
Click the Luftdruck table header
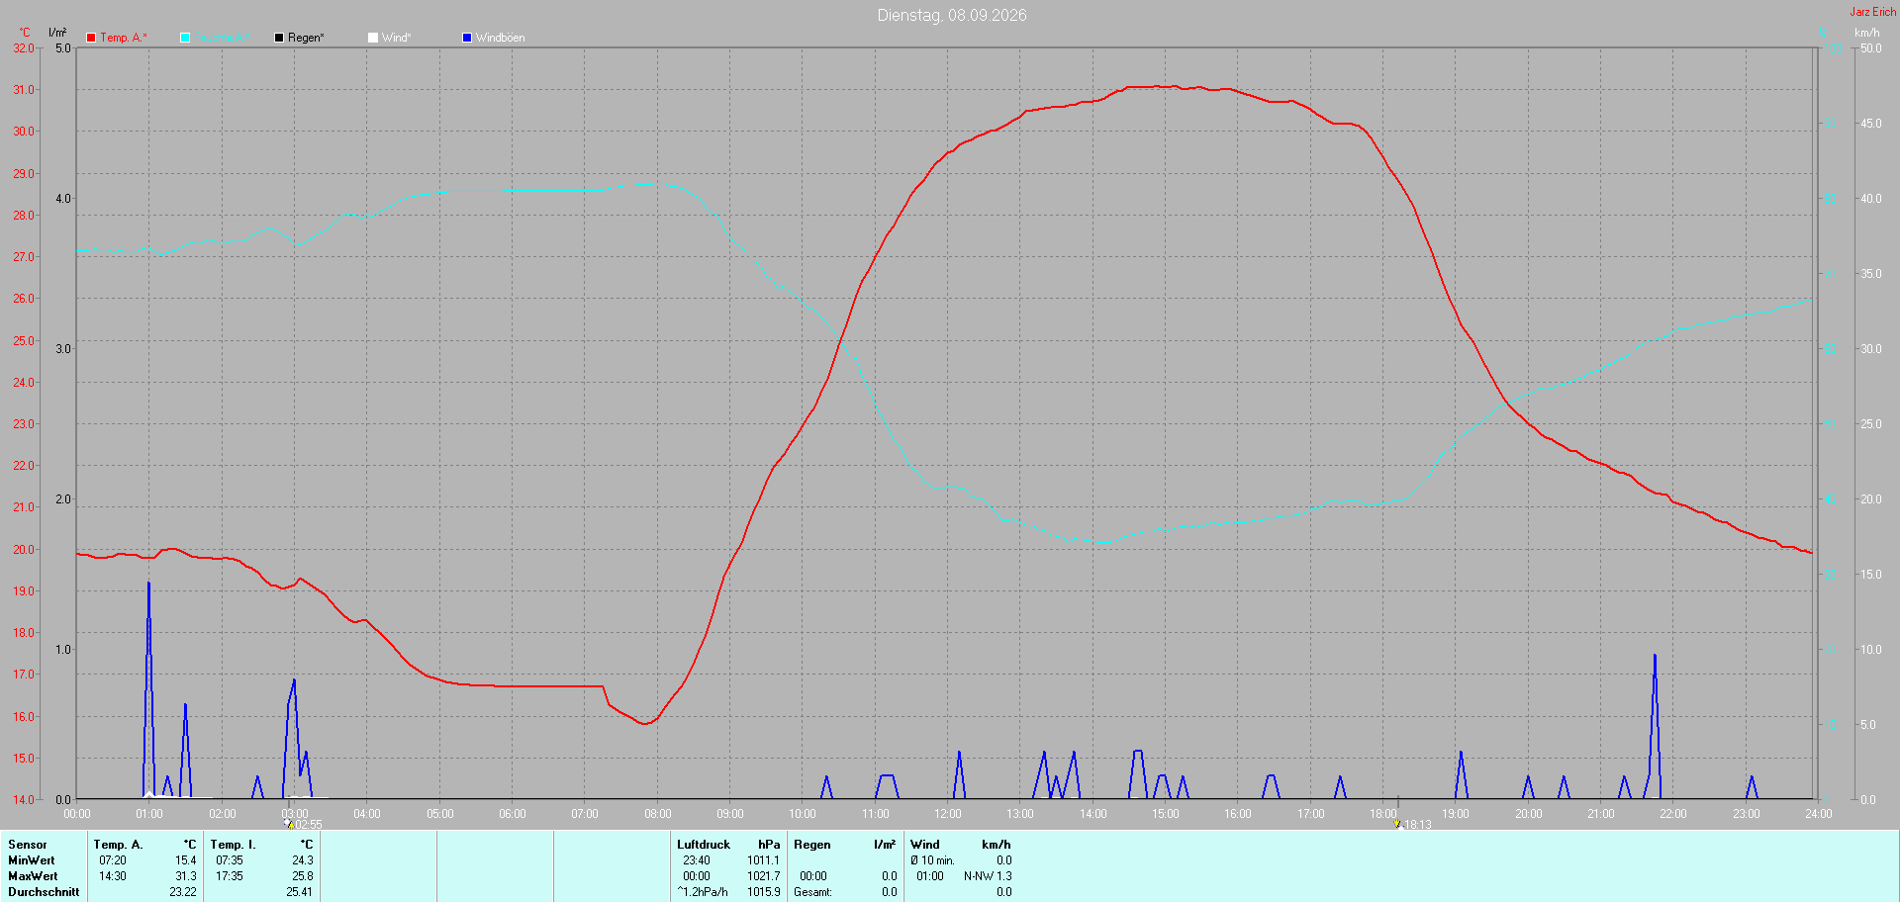tap(704, 845)
